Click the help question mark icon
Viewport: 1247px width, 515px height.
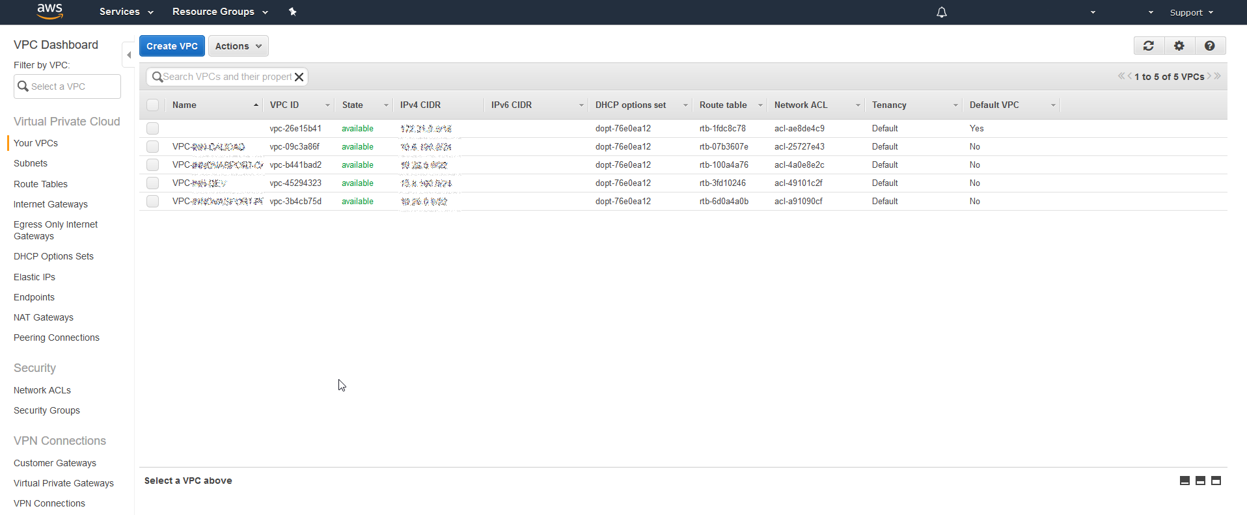tap(1209, 46)
